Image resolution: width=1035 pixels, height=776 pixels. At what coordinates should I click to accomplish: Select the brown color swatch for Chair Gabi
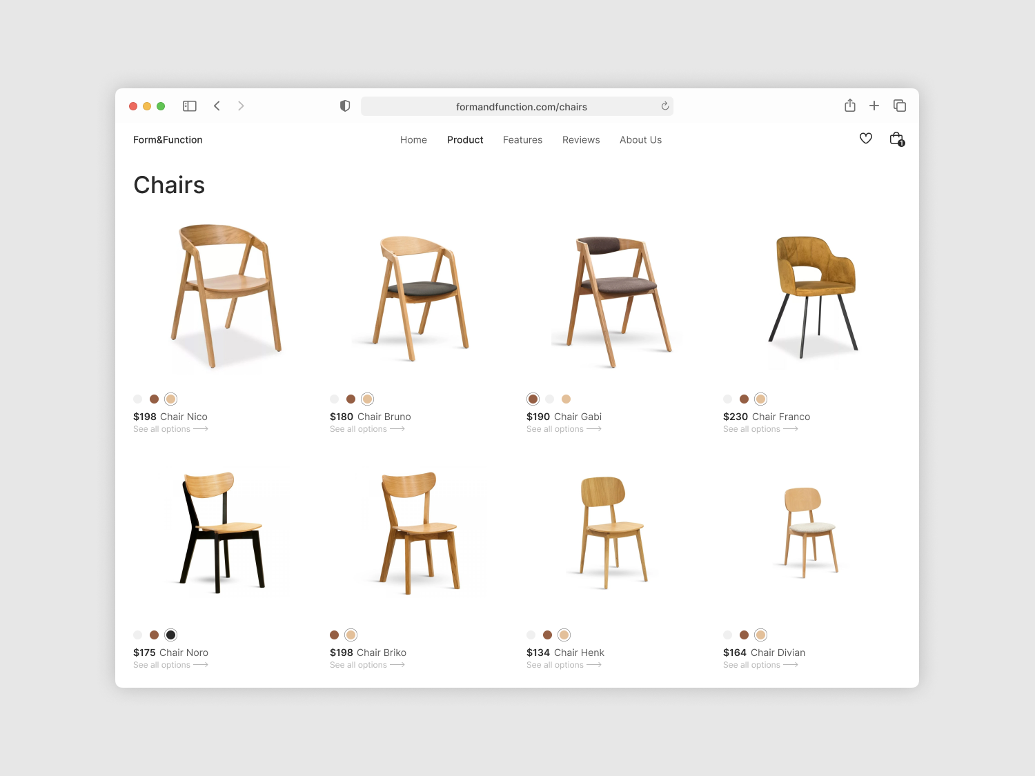tap(533, 399)
